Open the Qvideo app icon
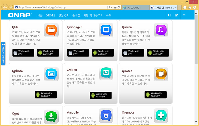The width and height of the screenshot is (199, 126). tap(106, 73)
